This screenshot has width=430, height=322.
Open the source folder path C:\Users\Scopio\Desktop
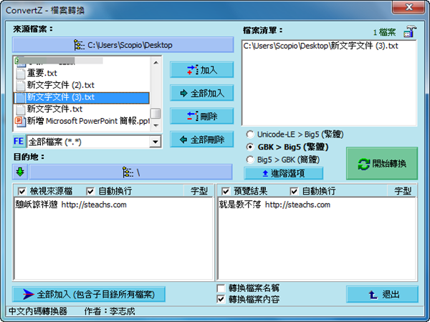tap(123, 44)
